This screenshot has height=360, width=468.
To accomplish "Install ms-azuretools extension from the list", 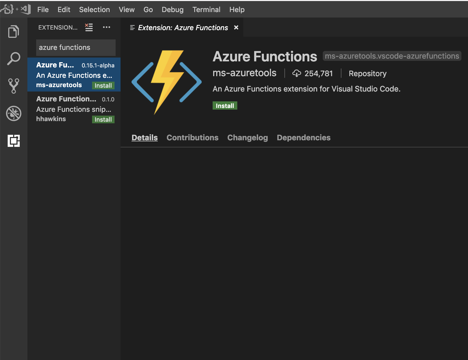I will point(103,85).
